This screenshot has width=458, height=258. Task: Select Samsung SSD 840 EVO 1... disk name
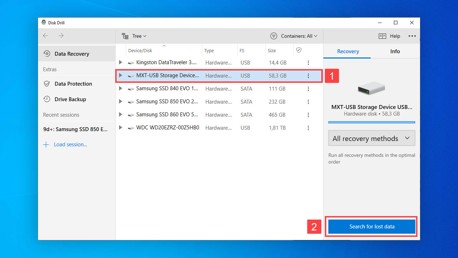point(167,88)
